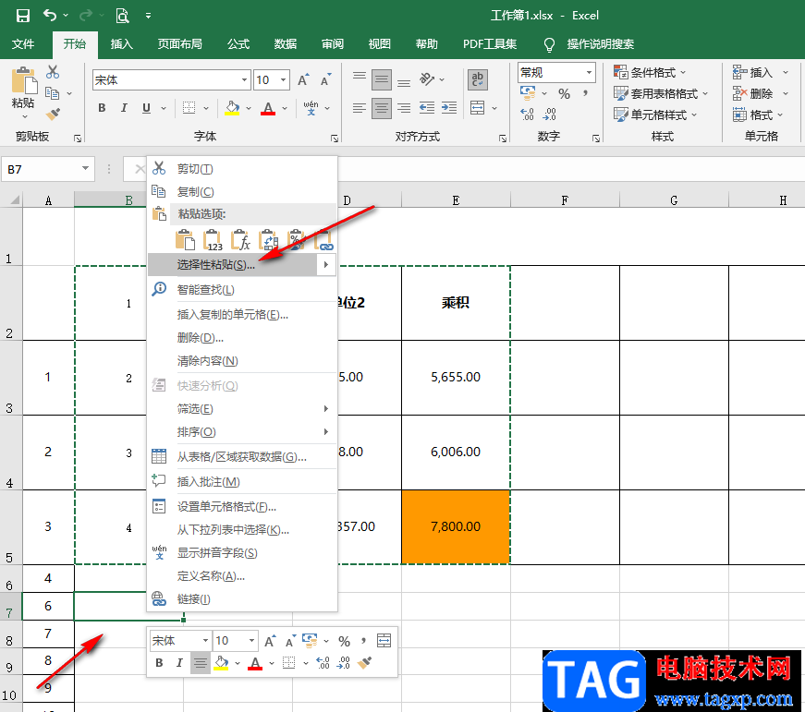
Task: Click 操作说明搜索 tell-me search
Action: 601,44
